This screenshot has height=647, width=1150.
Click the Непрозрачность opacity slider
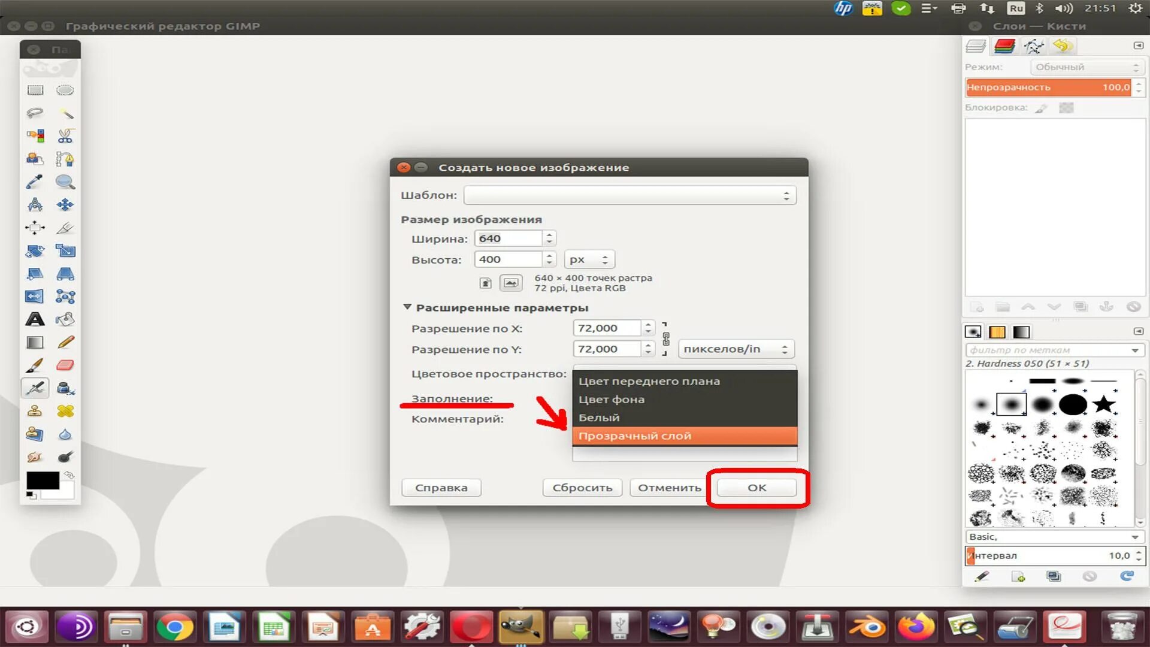[1048, 87]
